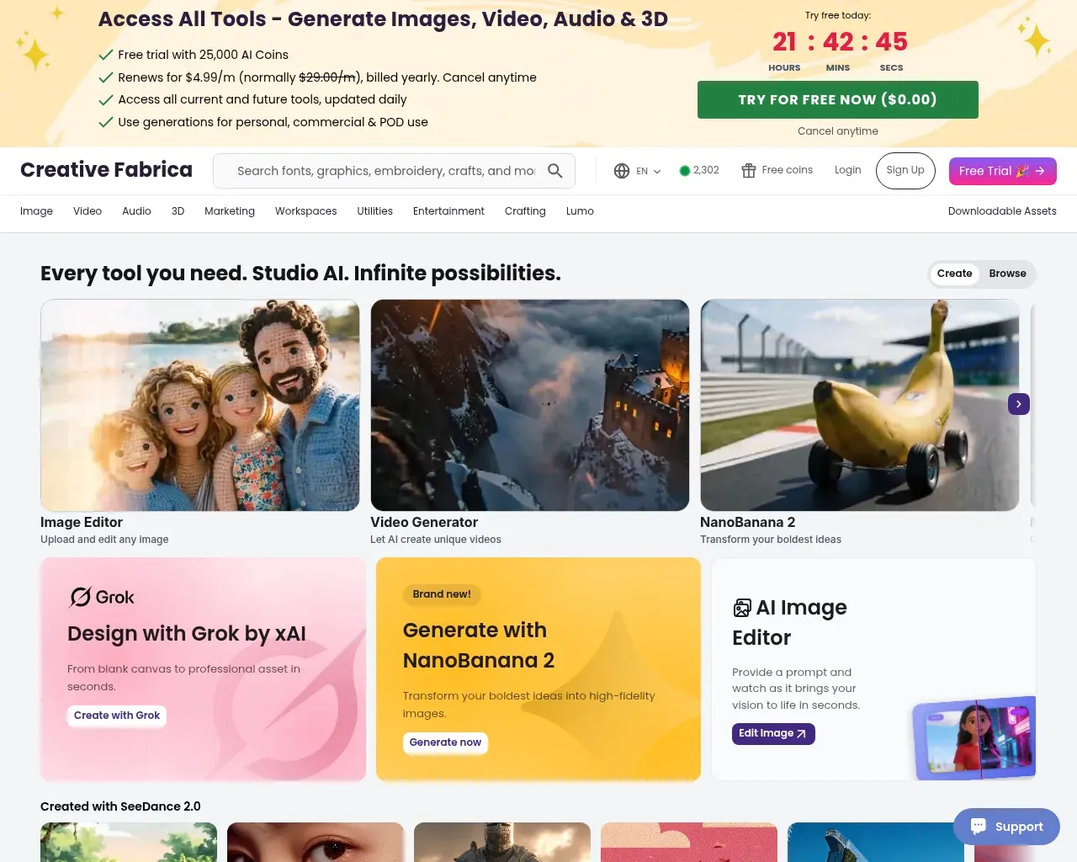The width and height of the screenshot is (1077, 862).
Task: Open the Image menu
Action: (x=36, y=211)
